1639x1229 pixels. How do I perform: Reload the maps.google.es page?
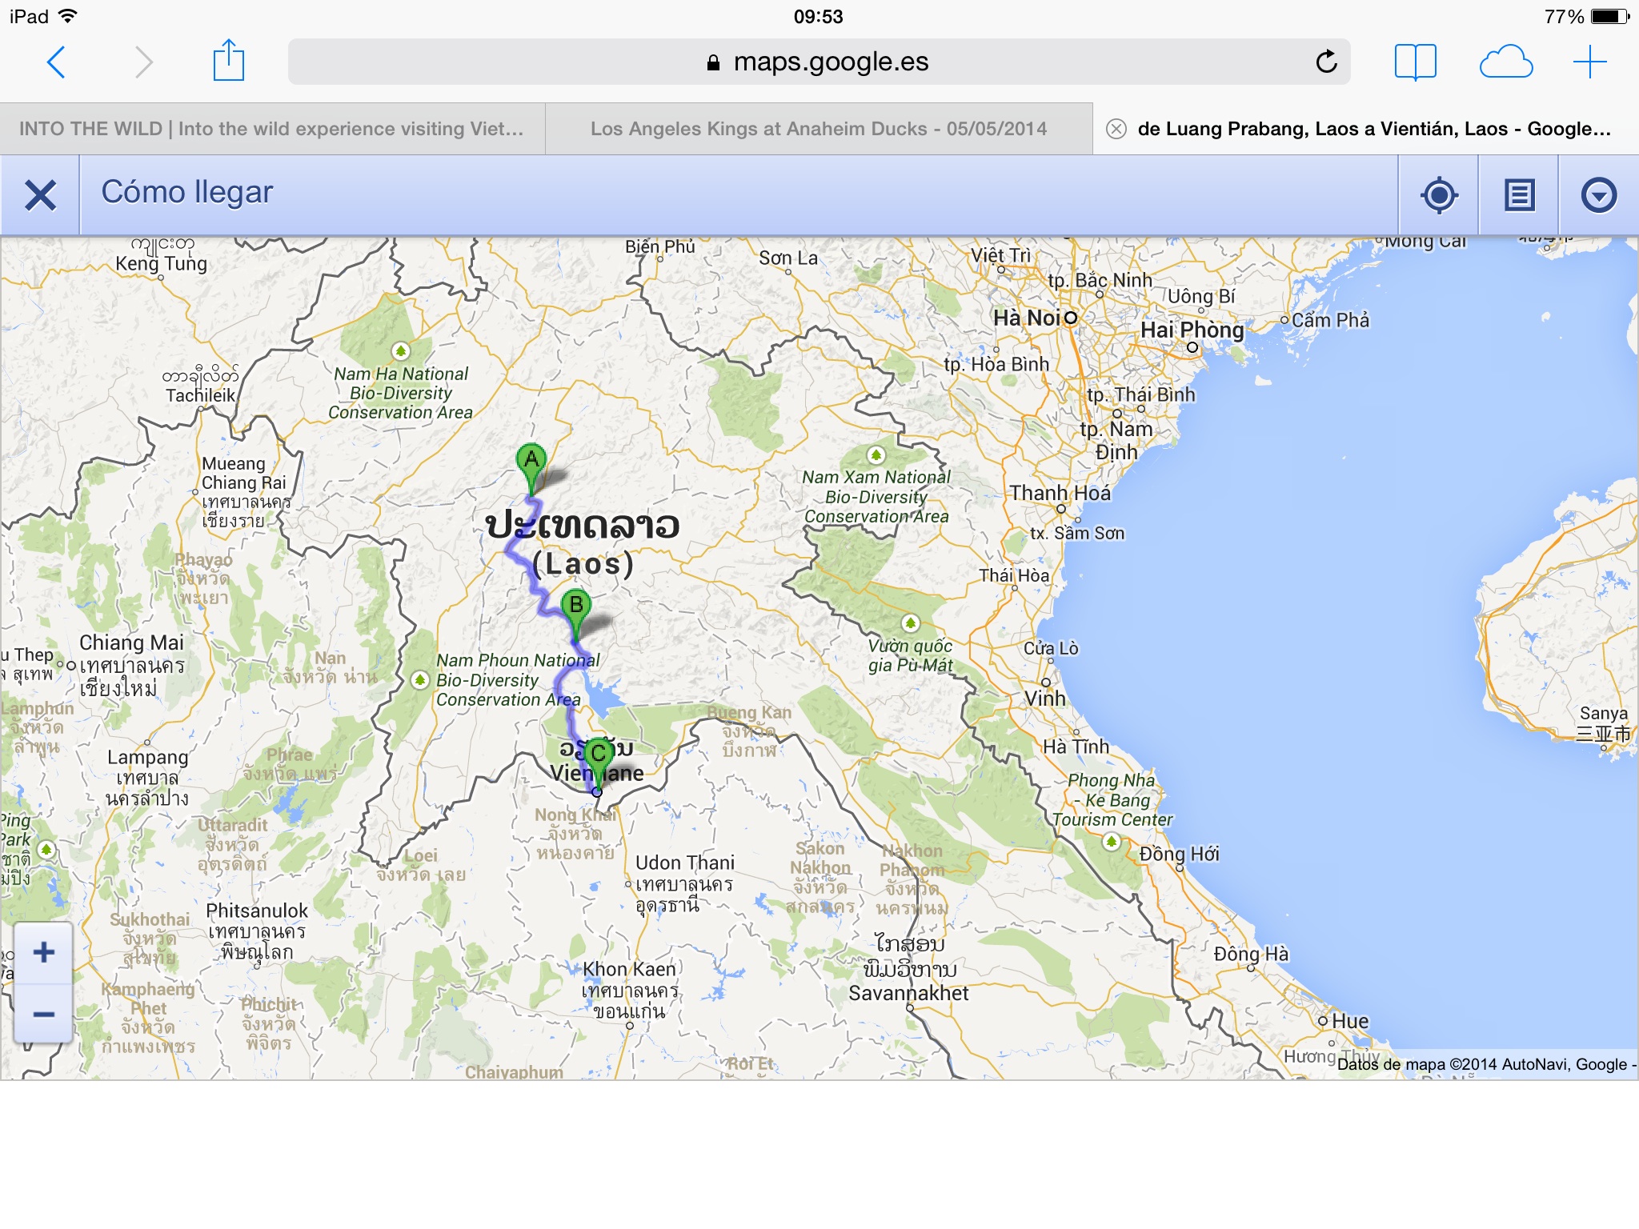(1326, 62)
